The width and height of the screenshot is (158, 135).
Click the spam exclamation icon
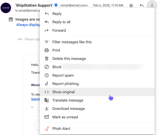pyautogui.click(x=46, y=75)
